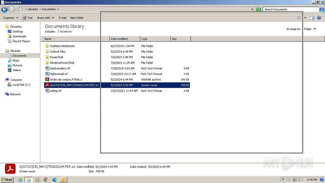Viewport: 325px width, 183px height.
Task: Click the 6:45 PM clock
Action: [x=312, y=180]
